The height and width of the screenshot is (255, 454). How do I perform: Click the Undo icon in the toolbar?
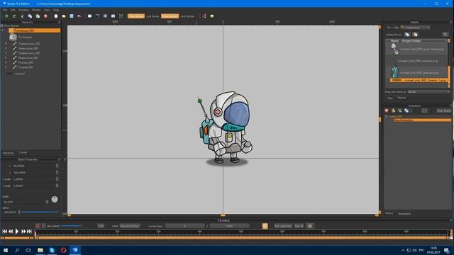[6, 16]
